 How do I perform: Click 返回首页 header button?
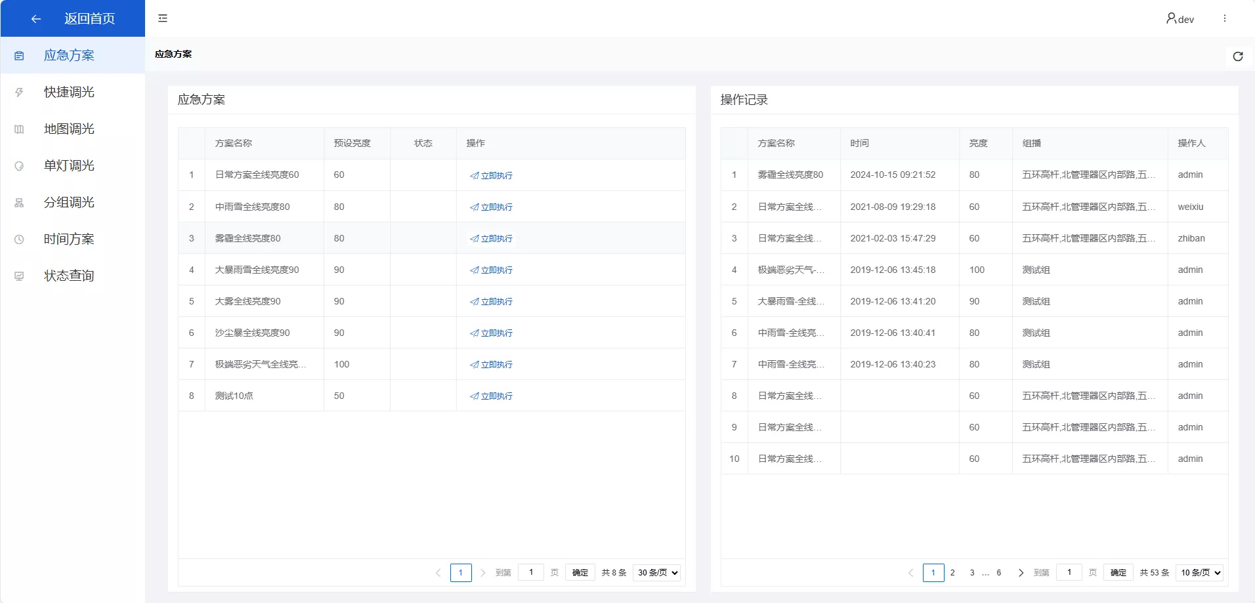(73, 18)
